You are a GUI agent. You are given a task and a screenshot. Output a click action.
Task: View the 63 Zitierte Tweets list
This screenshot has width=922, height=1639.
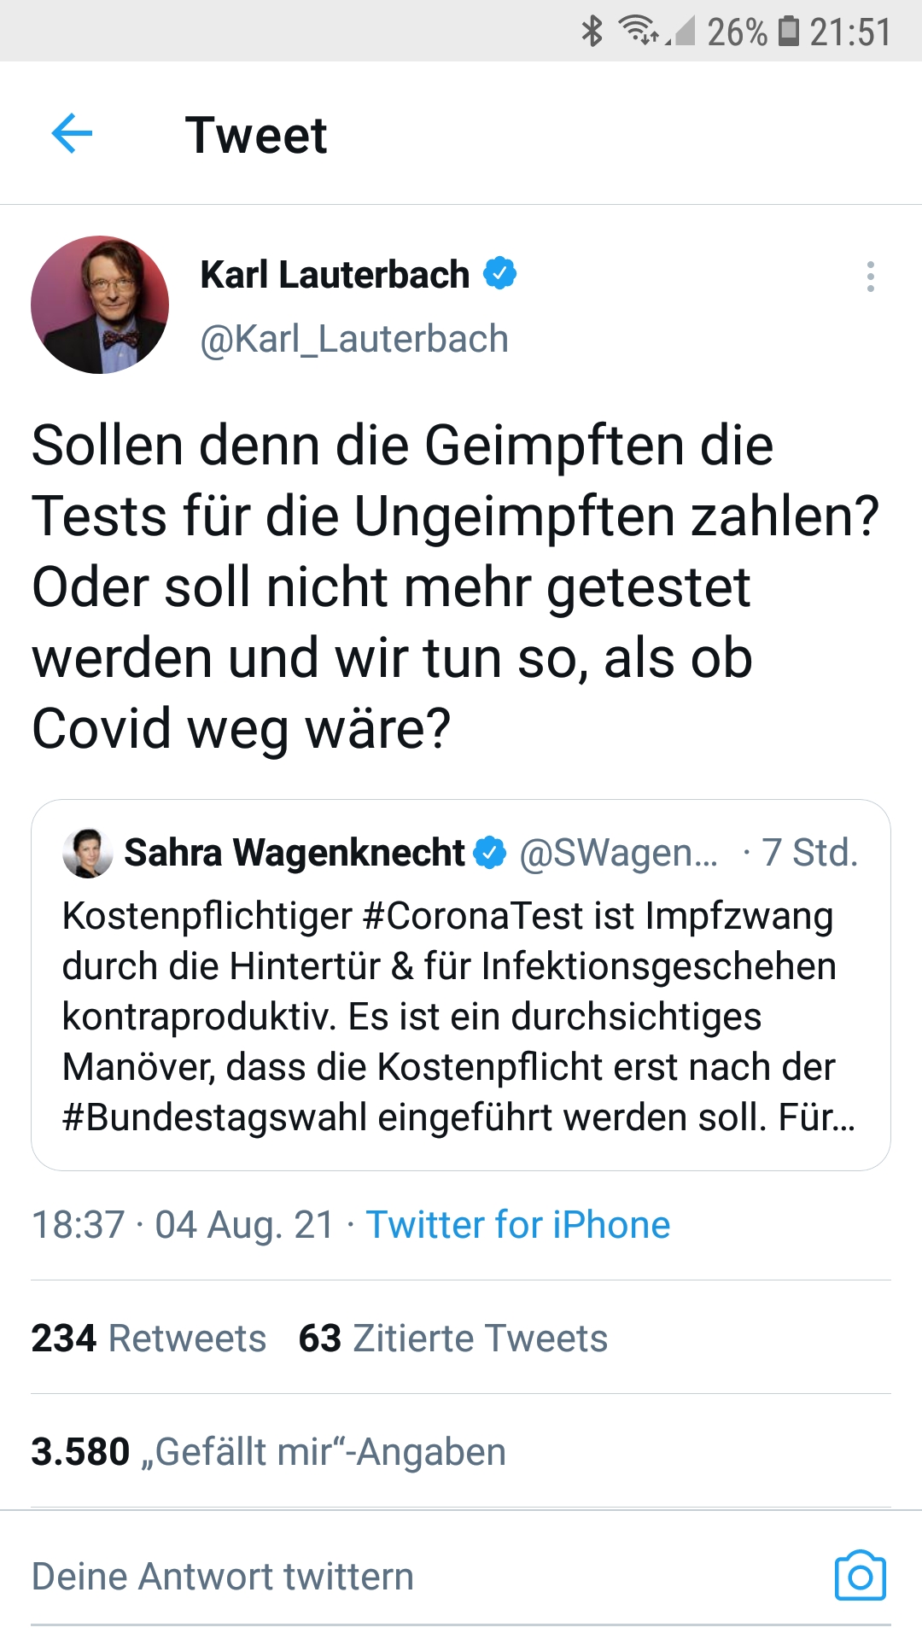(452, 1338)
